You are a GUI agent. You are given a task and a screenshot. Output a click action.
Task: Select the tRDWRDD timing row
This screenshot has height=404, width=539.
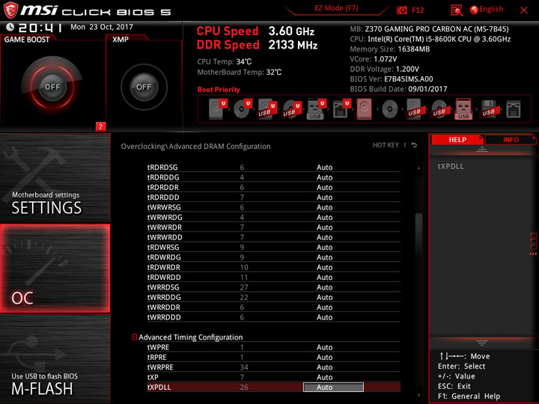(x=274, y=278)
